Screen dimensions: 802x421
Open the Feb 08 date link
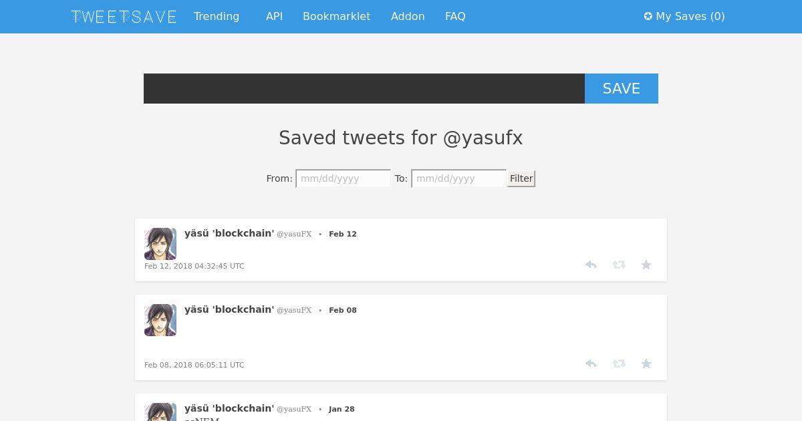click(343, 310)
